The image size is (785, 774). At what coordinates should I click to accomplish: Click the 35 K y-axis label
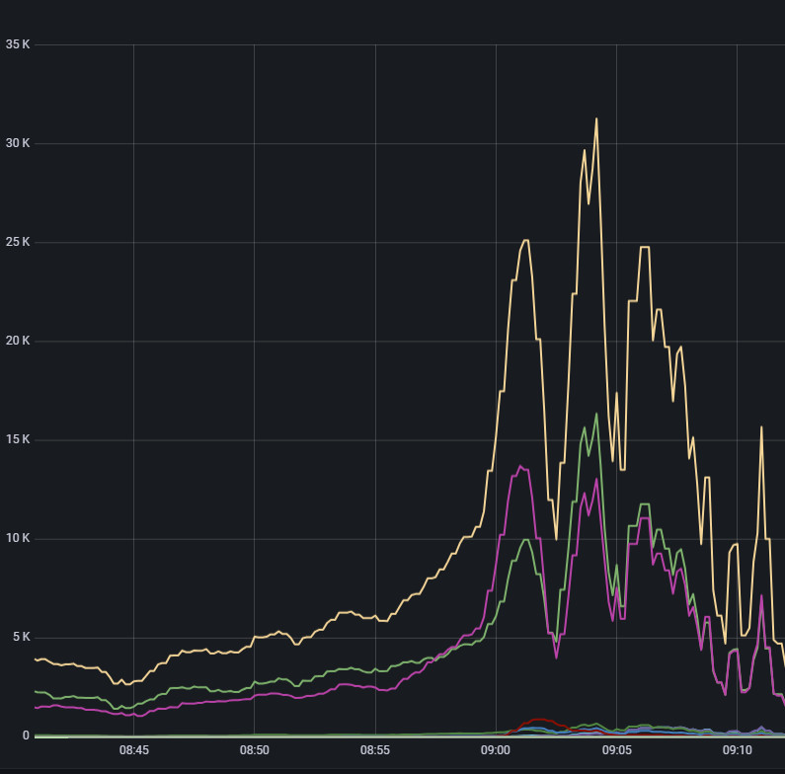point(18,44)
